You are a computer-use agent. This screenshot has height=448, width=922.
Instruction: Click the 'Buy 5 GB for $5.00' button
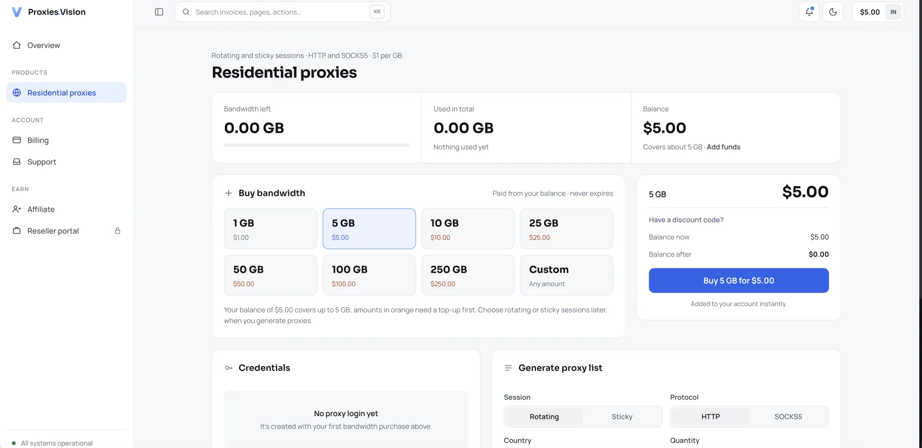(x=739, y=281)
